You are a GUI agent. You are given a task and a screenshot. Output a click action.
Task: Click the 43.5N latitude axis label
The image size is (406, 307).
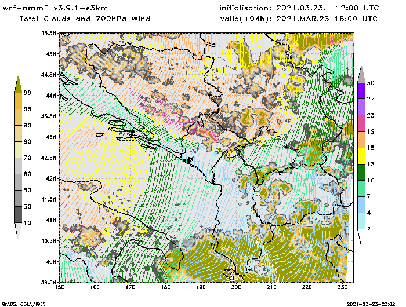tap(48, 116)
